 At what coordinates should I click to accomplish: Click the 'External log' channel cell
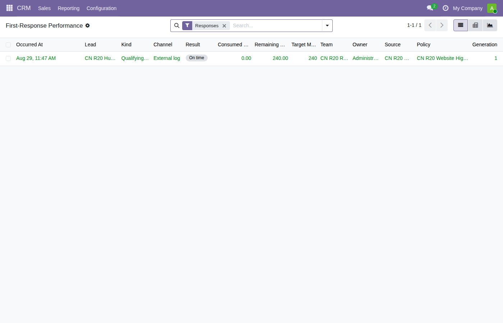tap(167, 58)
